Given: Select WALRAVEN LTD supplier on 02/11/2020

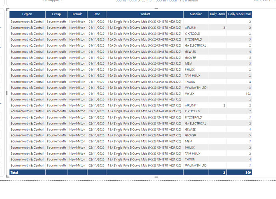Looking at the screenshot, I should point(196,166).
